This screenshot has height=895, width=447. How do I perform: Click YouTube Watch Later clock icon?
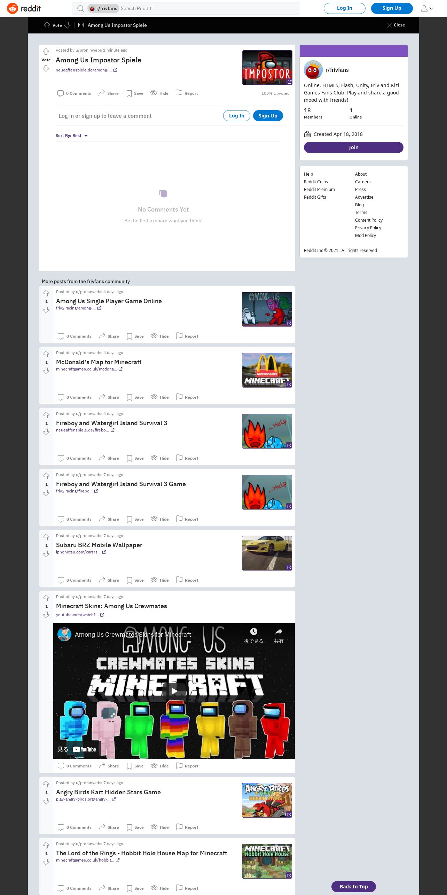(254, 632)
